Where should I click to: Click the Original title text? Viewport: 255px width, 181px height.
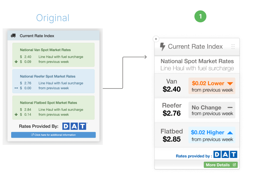point(53,18)
